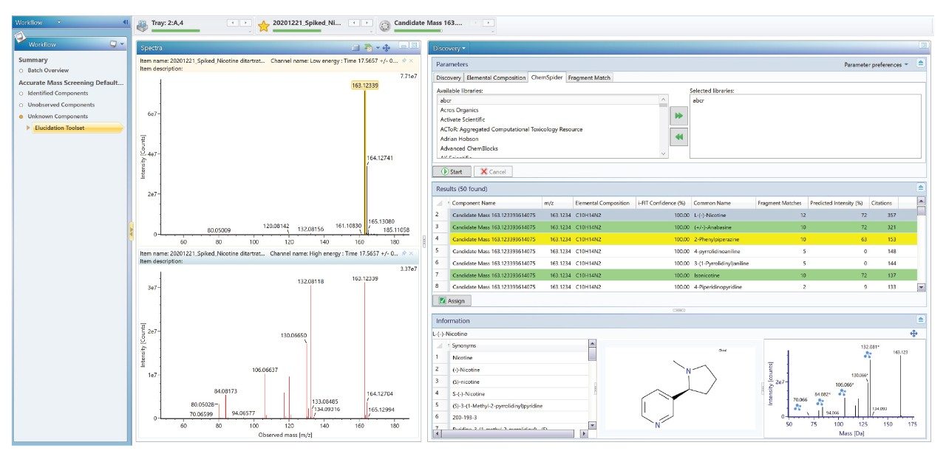Select synonym (S)-nicotine in list
The width and height of the screenshot is (946, 462).
[x=466, y=382]
